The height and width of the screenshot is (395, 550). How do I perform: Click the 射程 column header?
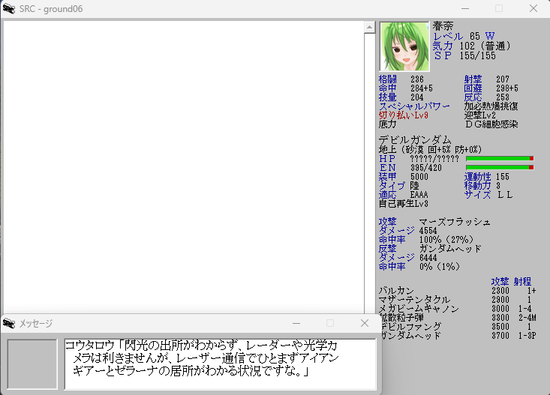coord(523,281)
